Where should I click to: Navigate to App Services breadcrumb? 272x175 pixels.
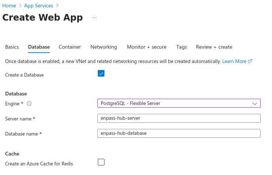click(38, 6)
